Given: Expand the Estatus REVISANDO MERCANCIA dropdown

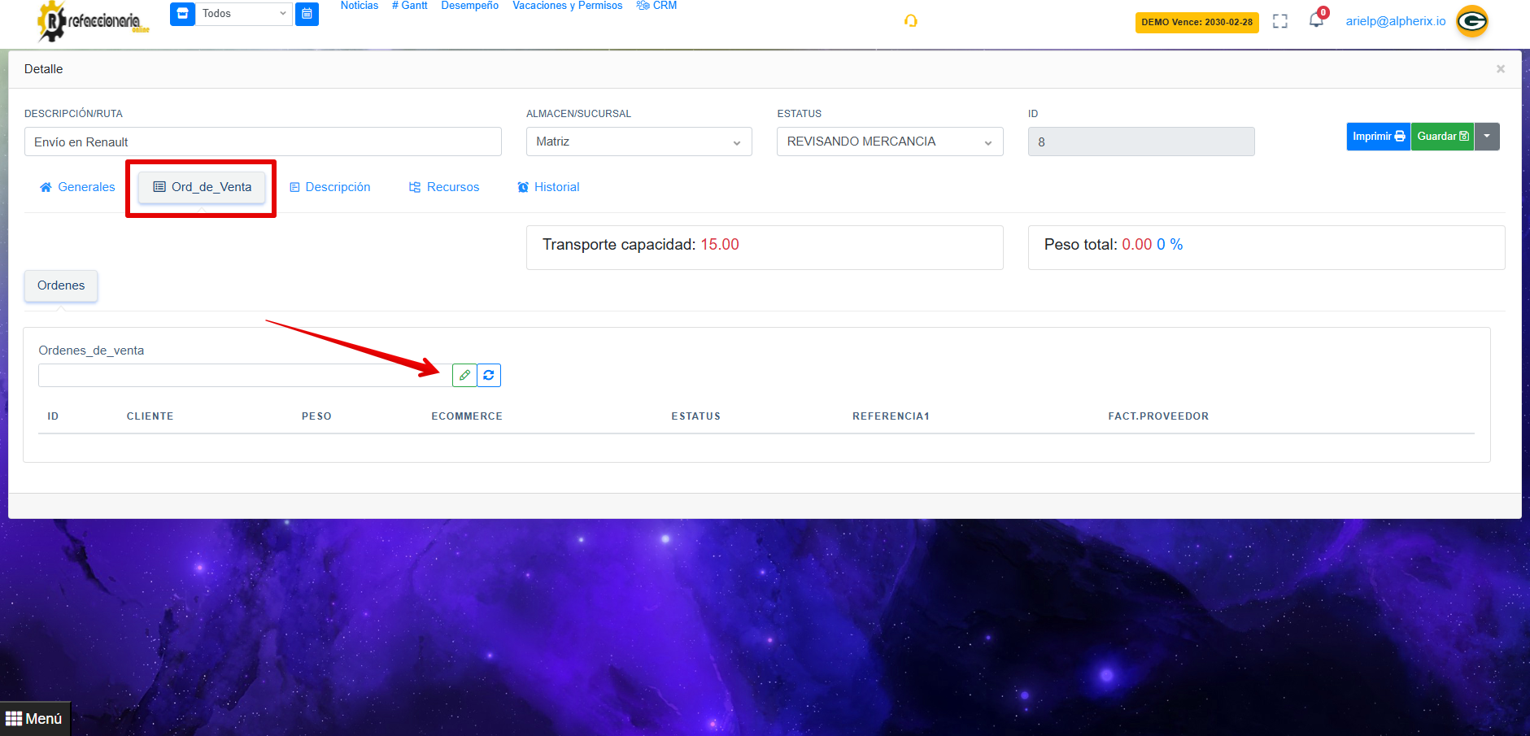Looking at the screenshot, I should [889, 142].
